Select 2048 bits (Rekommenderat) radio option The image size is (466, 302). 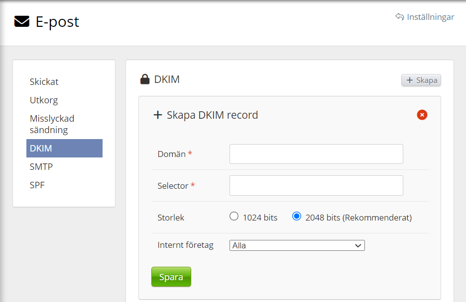click(x=297, y=217)
